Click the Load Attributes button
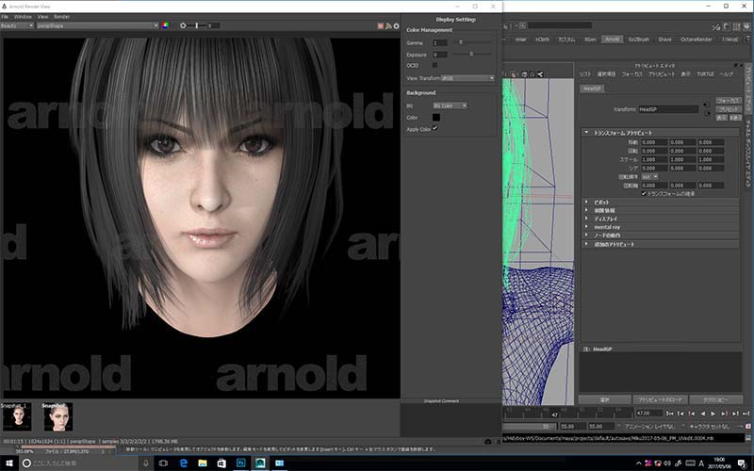This screenshot has height=471, width=754. [x=660, y=399]
